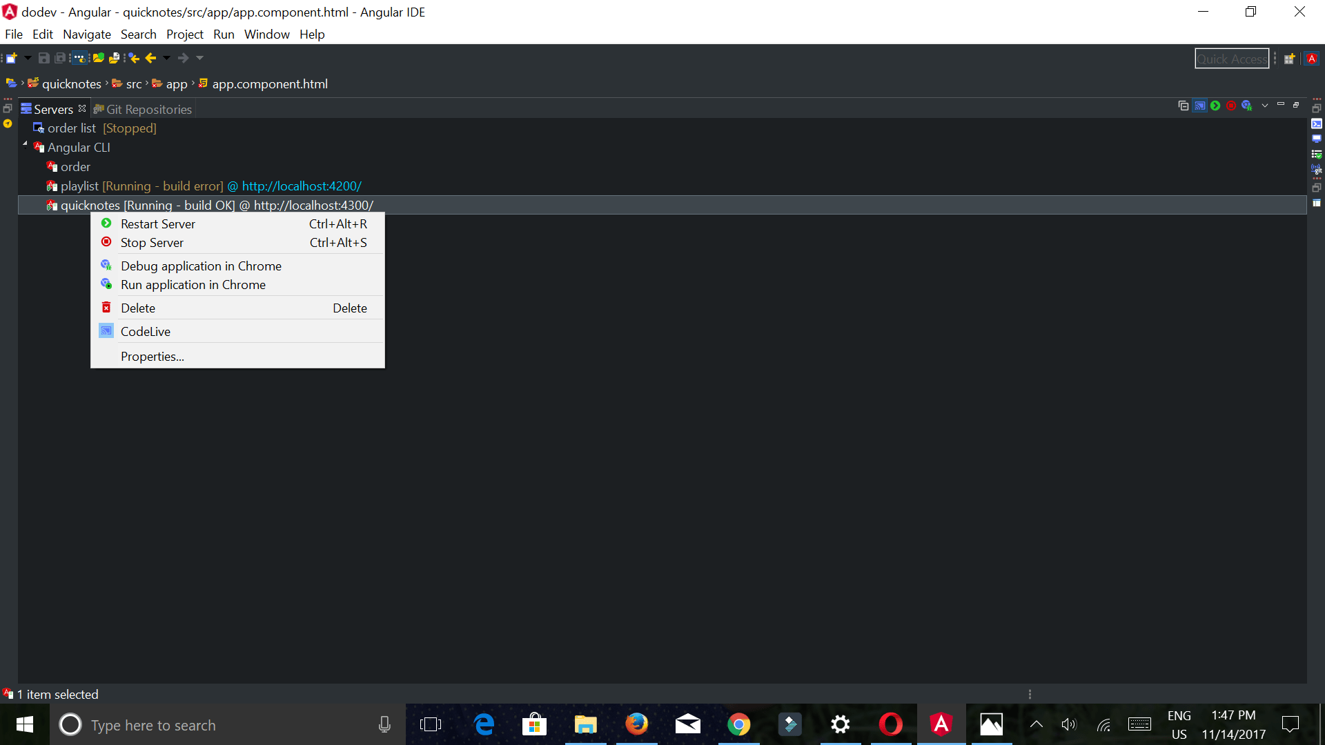
Task: Open the Open File toolbar icon
Action: click(x=115, y=58)
